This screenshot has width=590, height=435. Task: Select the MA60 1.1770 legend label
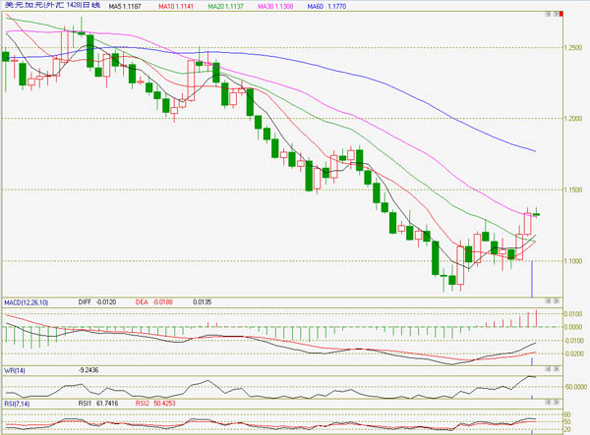(326, 7)
